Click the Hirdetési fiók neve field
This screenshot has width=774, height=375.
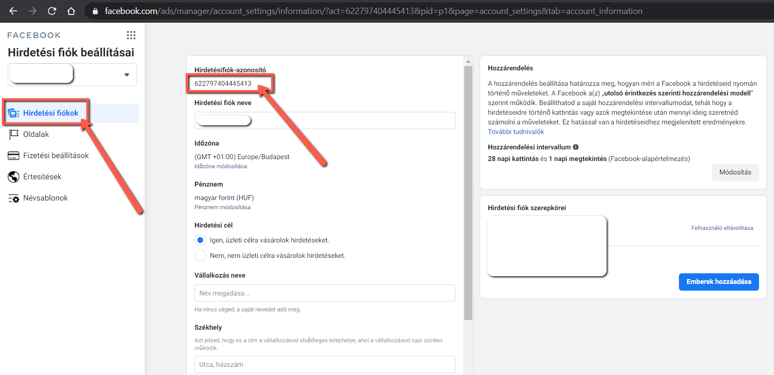point(325,121)
